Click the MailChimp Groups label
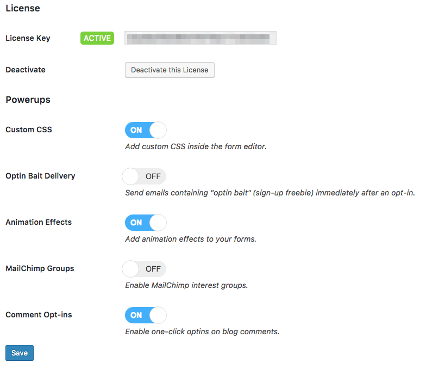The width and height of the screenshot is (426, 368). (x=40, y=268)
